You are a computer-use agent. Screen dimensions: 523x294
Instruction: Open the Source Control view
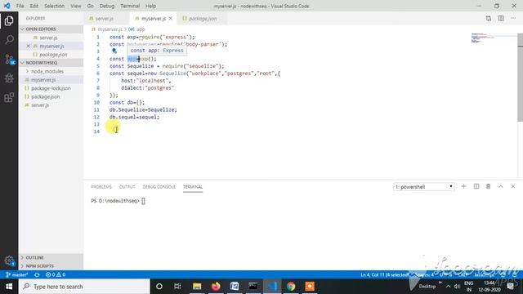click(9, 60)
